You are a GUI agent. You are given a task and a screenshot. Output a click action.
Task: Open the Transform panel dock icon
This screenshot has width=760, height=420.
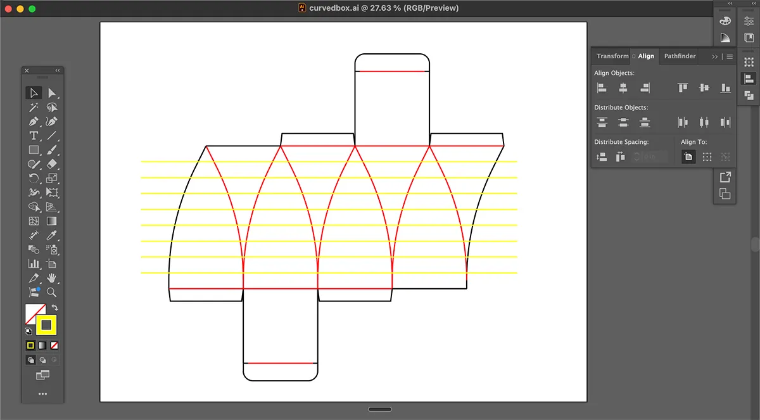pos(749,61)
